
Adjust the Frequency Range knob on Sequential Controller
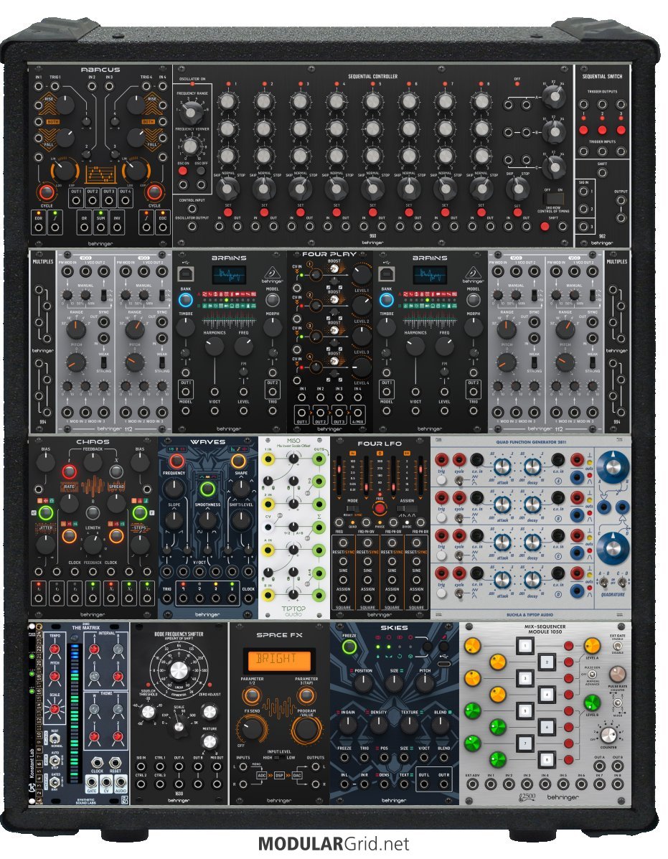tap(191, 112)
